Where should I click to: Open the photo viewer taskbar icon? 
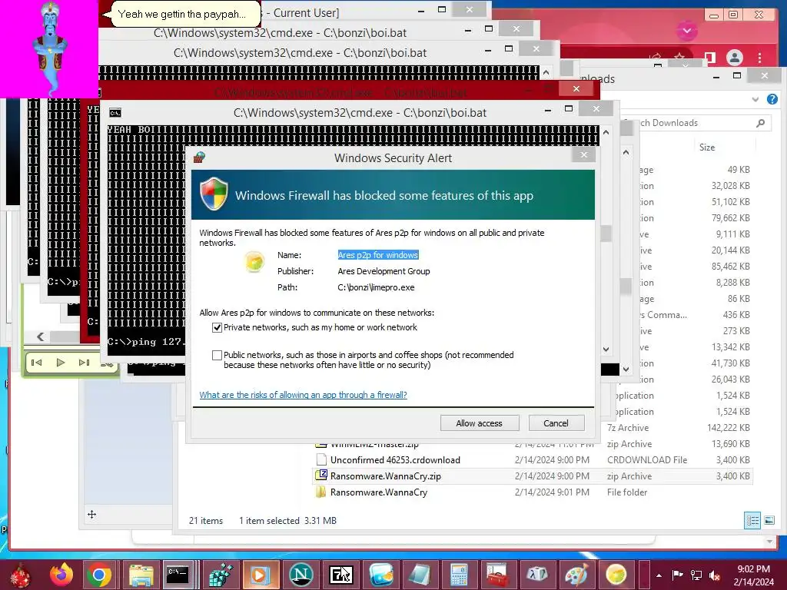pyautogui.click(x=381, y=575)
